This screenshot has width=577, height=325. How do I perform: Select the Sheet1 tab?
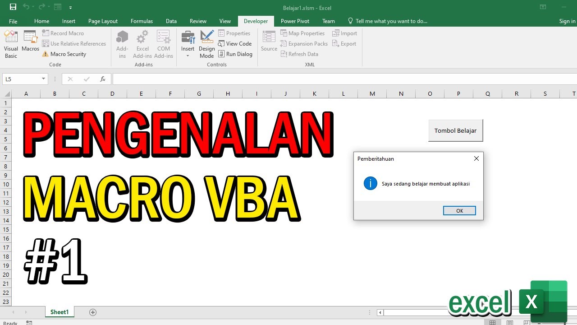click(60, 312)
